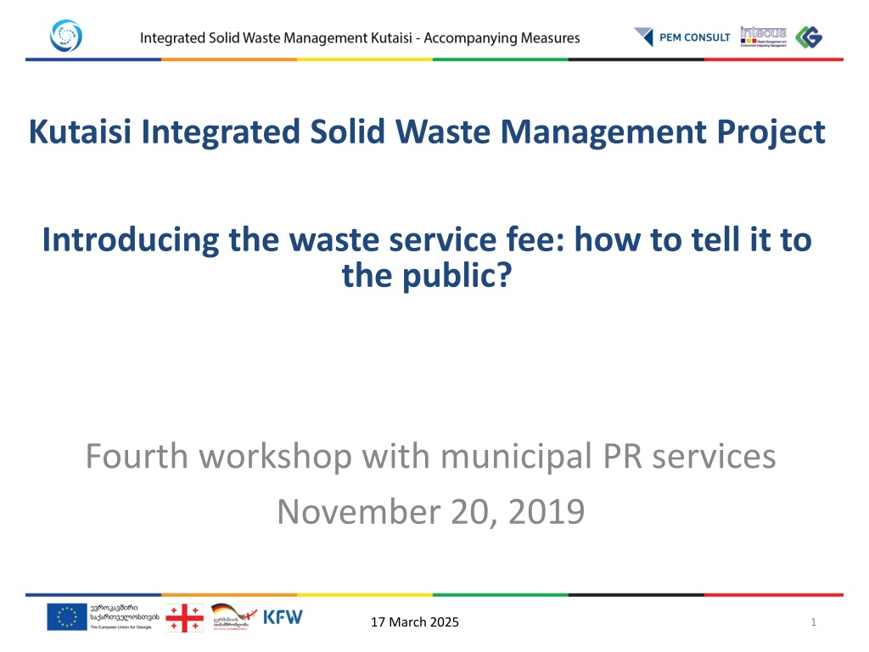Image resolution: width=869 pixels, height=652 pixels.
Task: Select subtitle 'Introducing the waste service fee'
Action: 303,239
